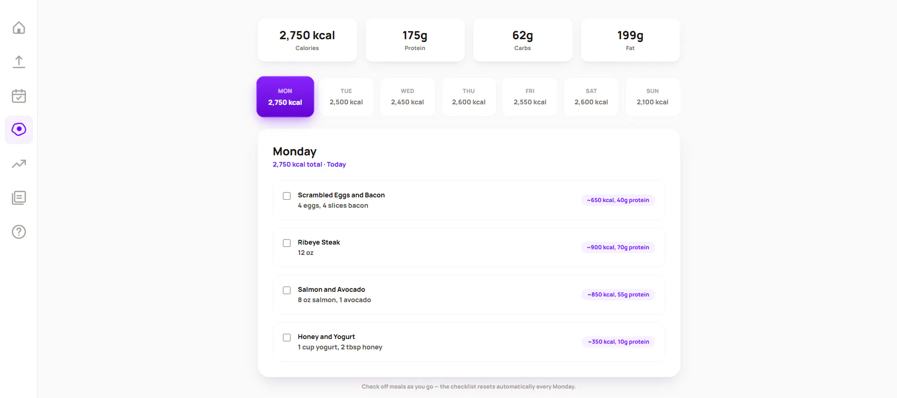
Task: Select the highlighted purple meal plan icon
Action: coord(19,129)
